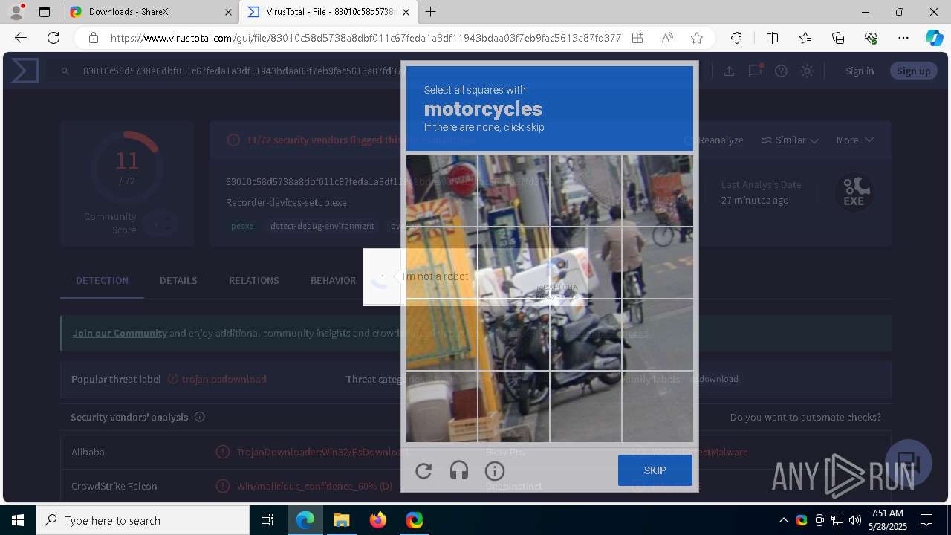Reload the captcha challenge images
Viewport: 951px width, 535px height.
(423, 470)
